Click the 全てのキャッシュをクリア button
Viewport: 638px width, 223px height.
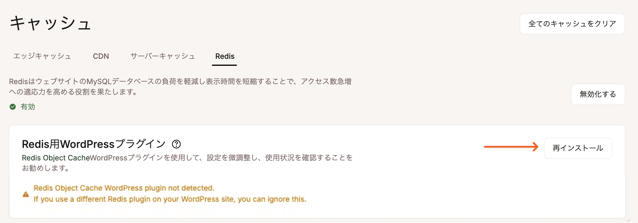572,24
